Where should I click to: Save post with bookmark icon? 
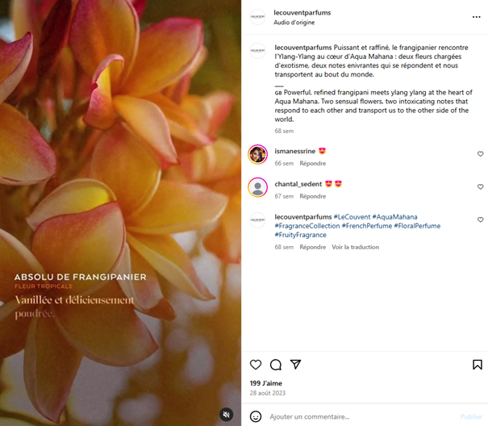(x=478, y=365)
